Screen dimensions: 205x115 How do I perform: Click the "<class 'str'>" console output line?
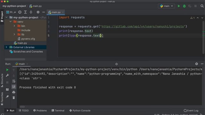(x=30, y=78)
